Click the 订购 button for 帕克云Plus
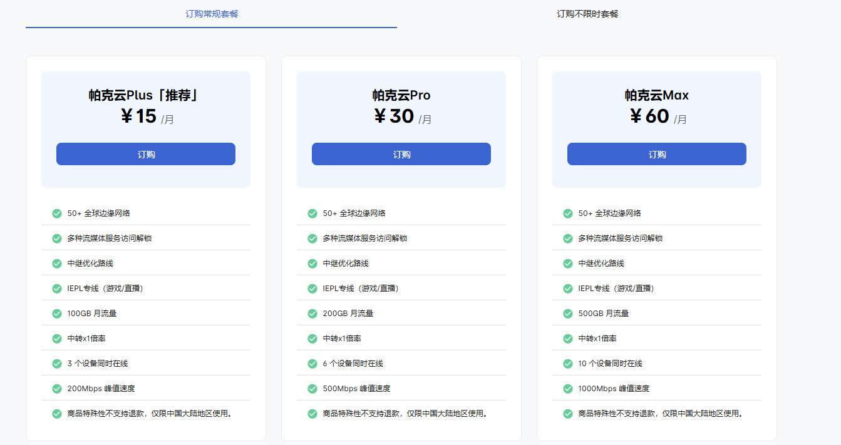 [145, 154]
